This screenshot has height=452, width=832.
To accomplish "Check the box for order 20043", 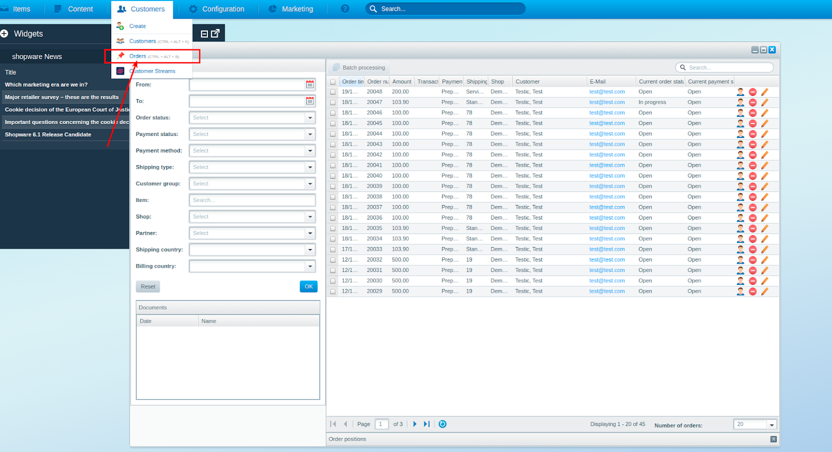I will click(333, 145).
